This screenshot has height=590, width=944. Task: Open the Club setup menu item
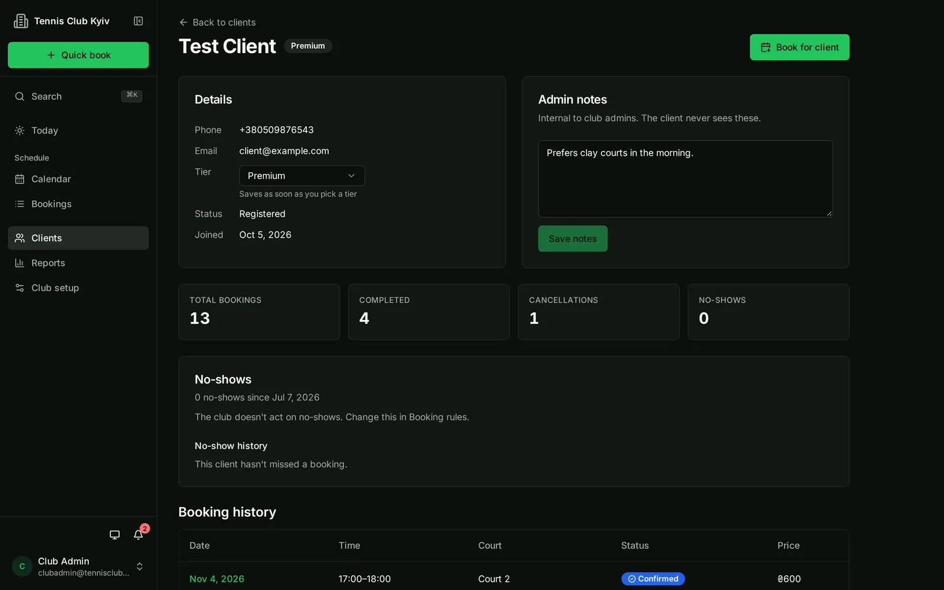coord(78,287)
